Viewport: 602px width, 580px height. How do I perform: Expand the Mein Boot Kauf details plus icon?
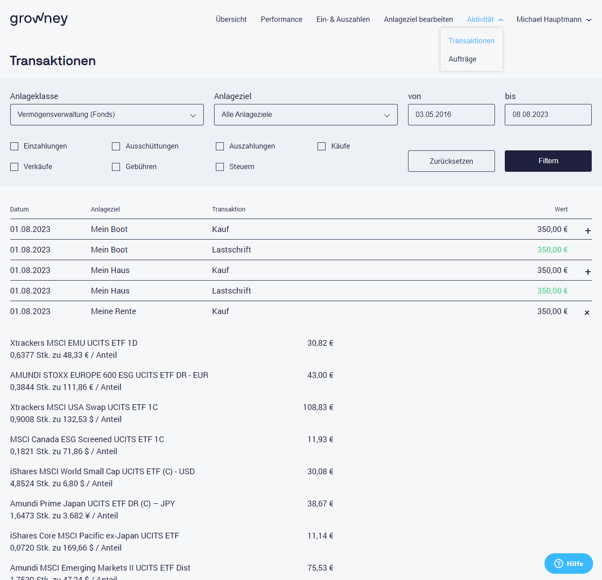588,231
